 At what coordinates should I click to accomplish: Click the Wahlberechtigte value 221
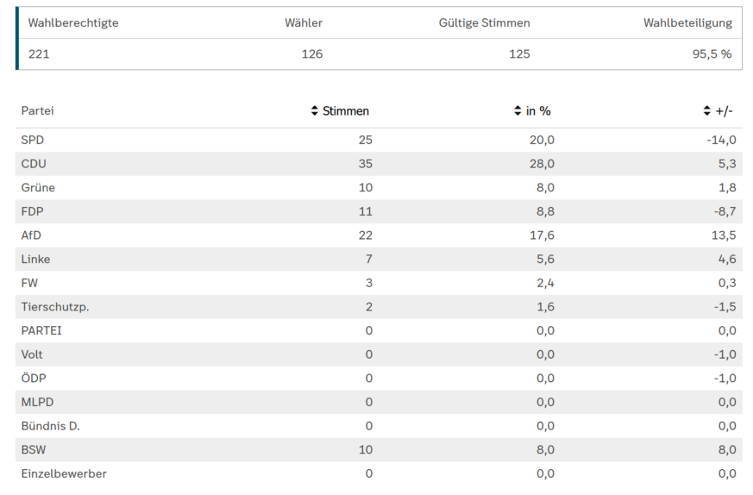click(x=39, y=54)
